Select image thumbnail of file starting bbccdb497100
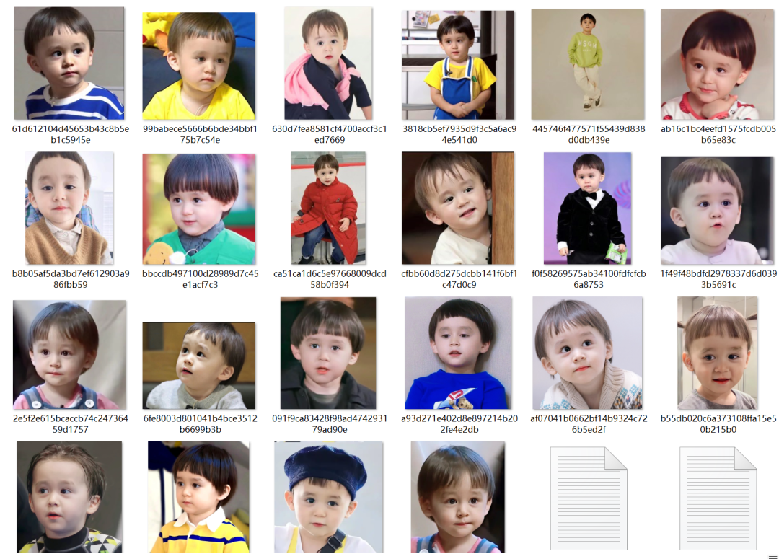The image size is (779, 559). coord(199,209)
